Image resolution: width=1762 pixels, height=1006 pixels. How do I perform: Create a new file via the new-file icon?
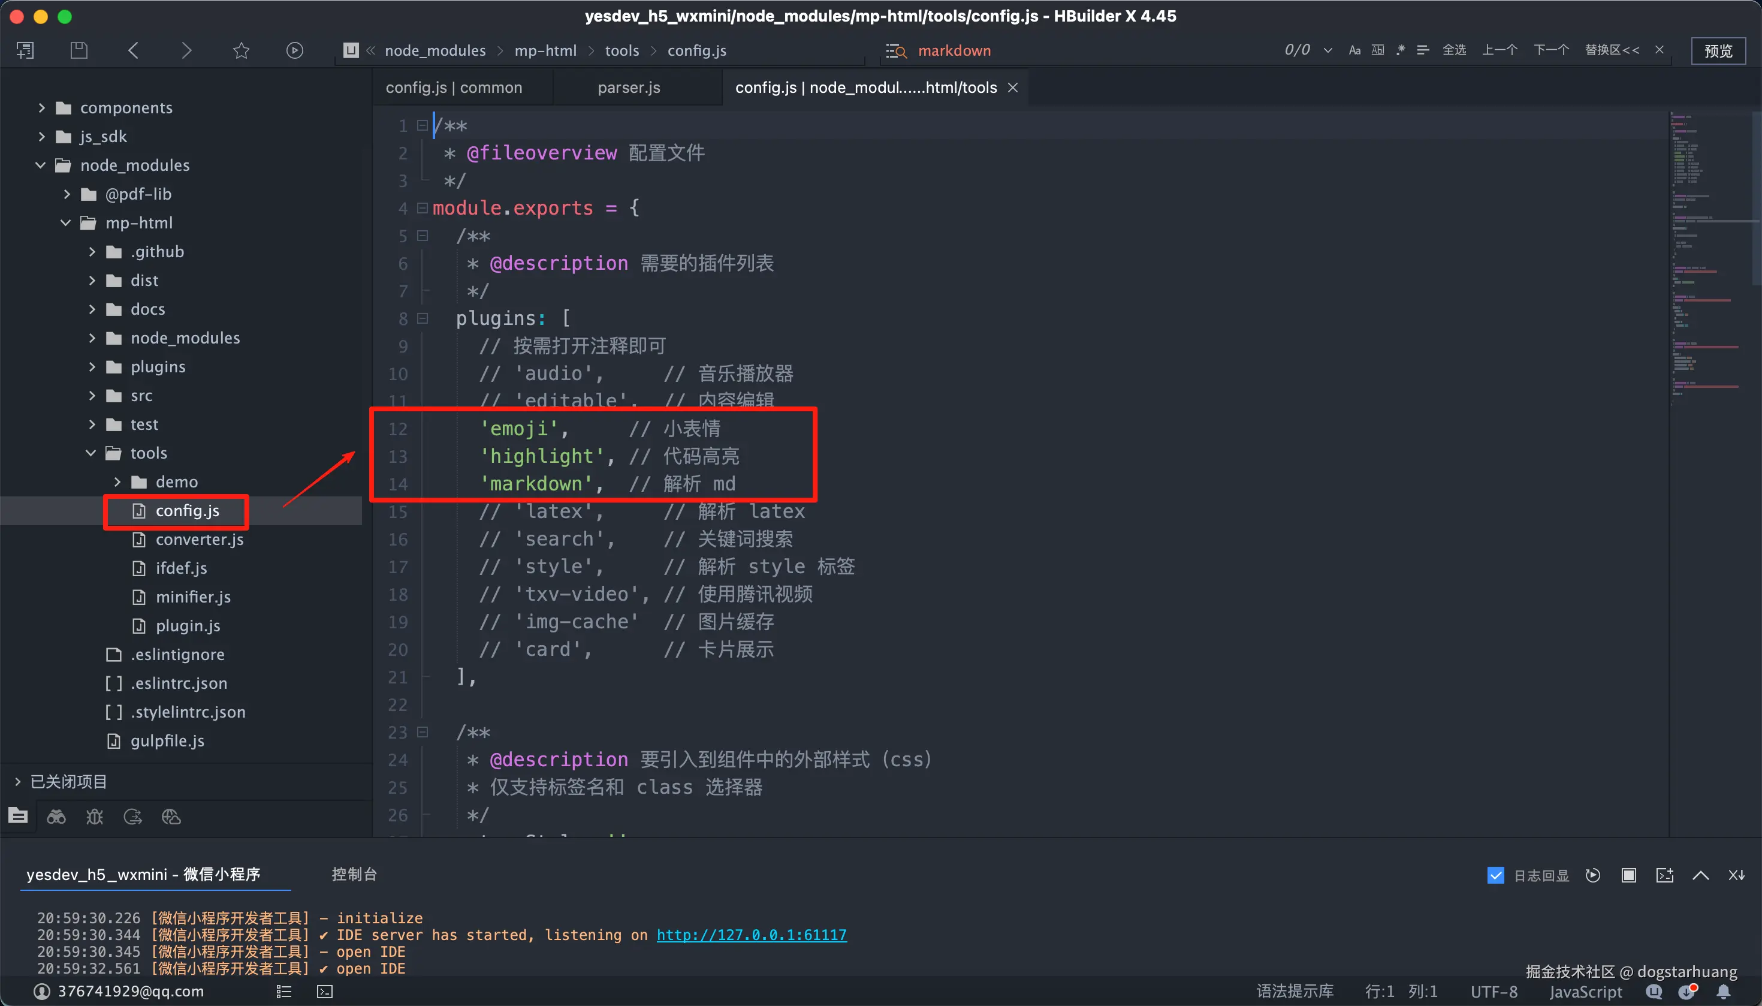(x=25, y=50)
